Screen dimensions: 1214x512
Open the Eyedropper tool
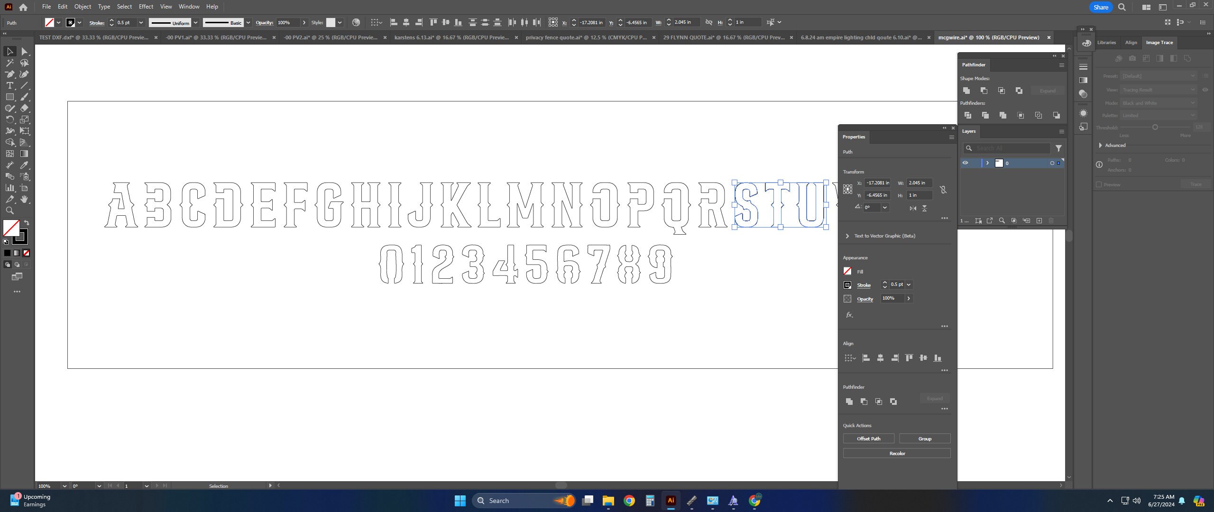point(24,165)
